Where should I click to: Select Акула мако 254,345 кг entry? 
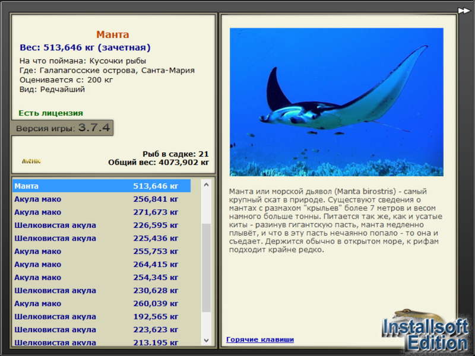(102, 277)
